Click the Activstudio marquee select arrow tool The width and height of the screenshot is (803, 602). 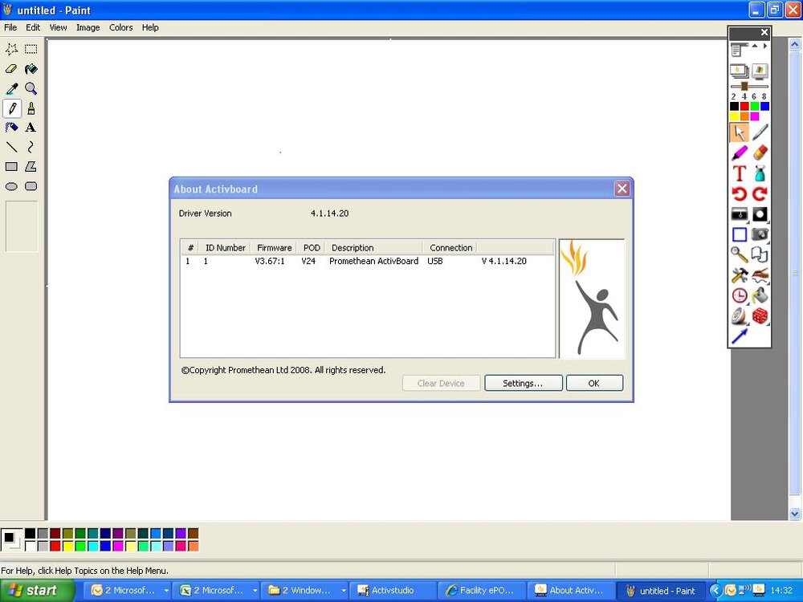coord(739,132)
